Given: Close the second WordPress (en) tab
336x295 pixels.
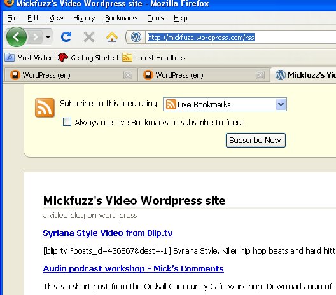Looking at the screenshot, I should click(x=260, y=75).
